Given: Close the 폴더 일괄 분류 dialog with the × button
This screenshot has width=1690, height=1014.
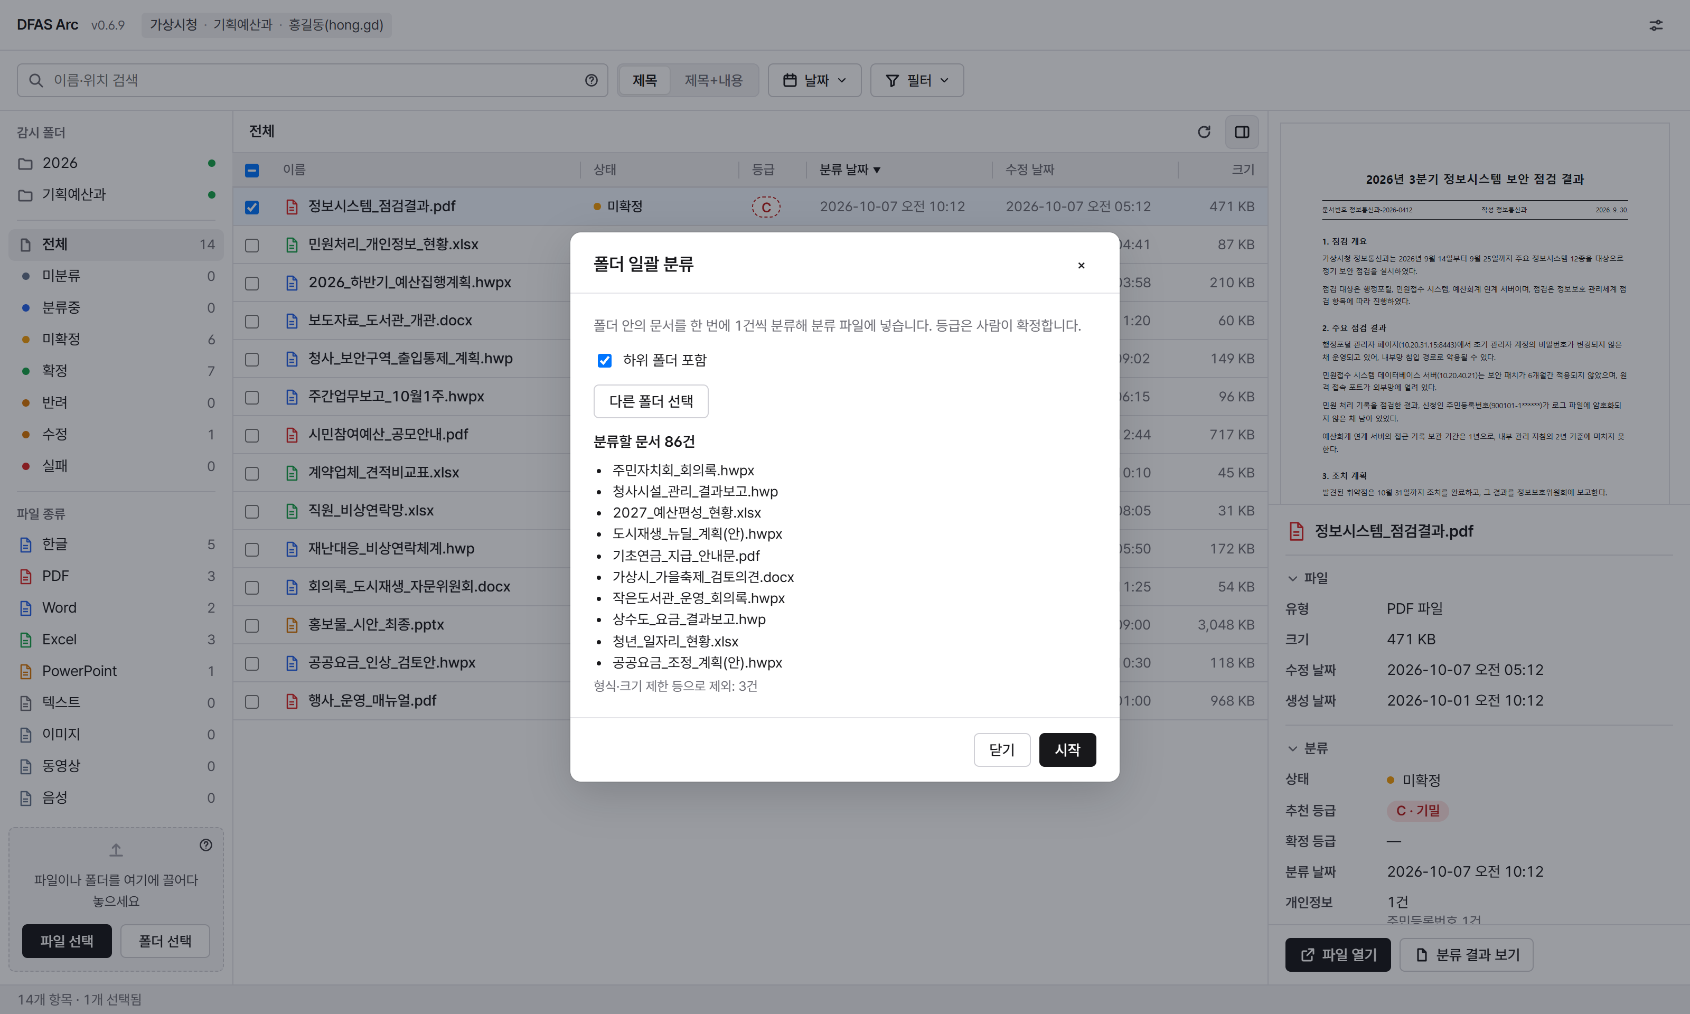Looking at the screenshot, I should click(x=1081, y=265).
